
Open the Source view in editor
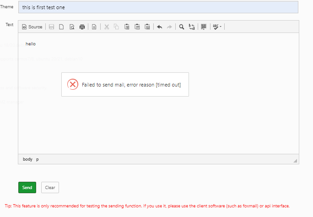(x=32, y=27)
